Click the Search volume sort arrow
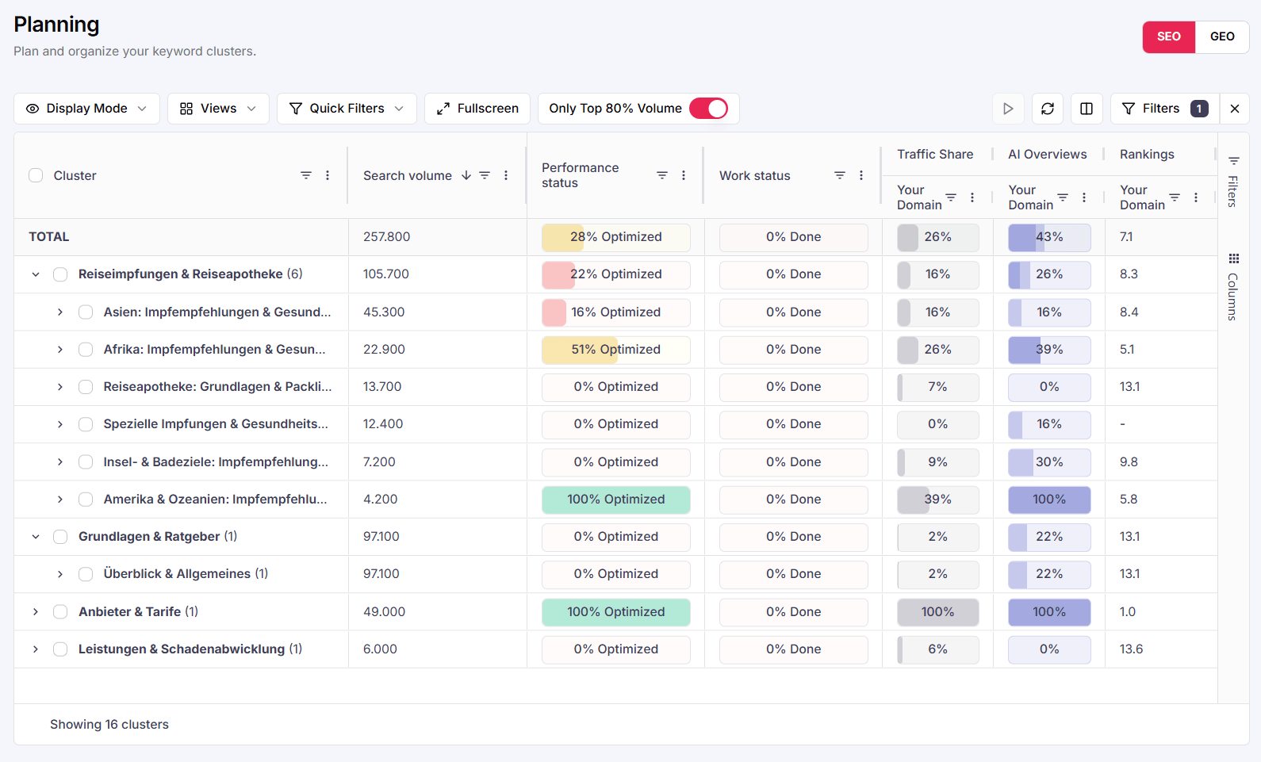This screenshot has width=1261, height=762. [x=466, y=175]
